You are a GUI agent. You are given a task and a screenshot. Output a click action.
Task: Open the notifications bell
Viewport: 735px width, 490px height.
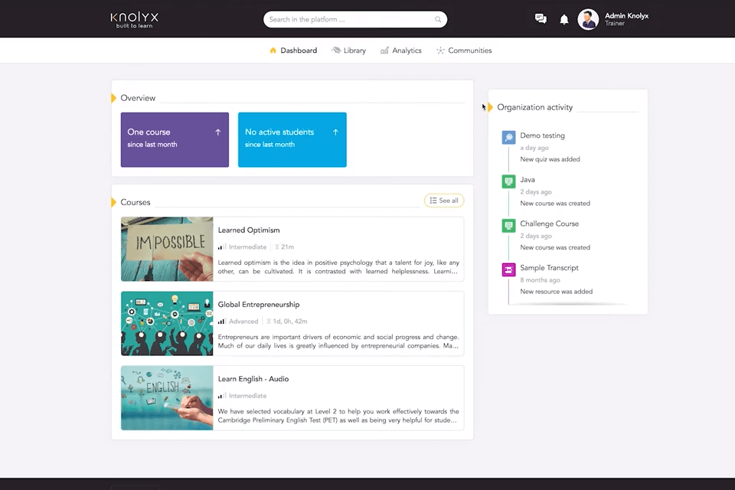pyautogui.click(x=564, y=19)
